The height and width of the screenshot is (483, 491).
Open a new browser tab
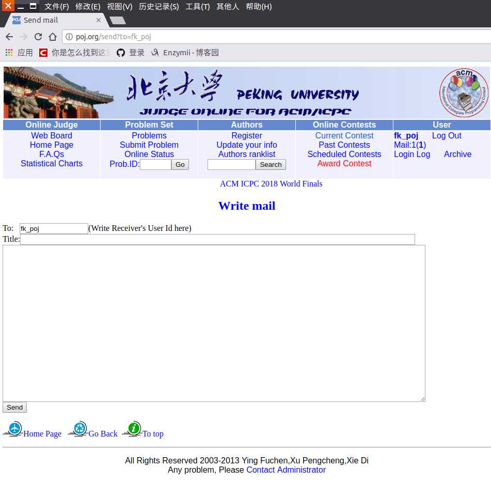(118, 21)
